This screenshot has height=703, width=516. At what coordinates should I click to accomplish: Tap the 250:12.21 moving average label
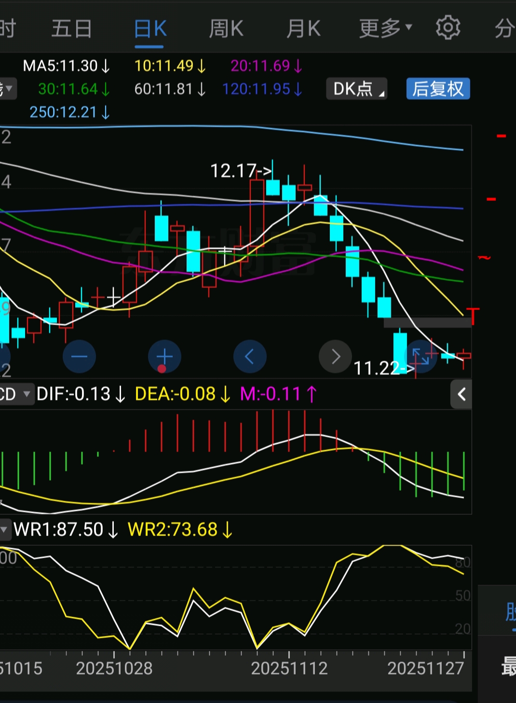70,112
